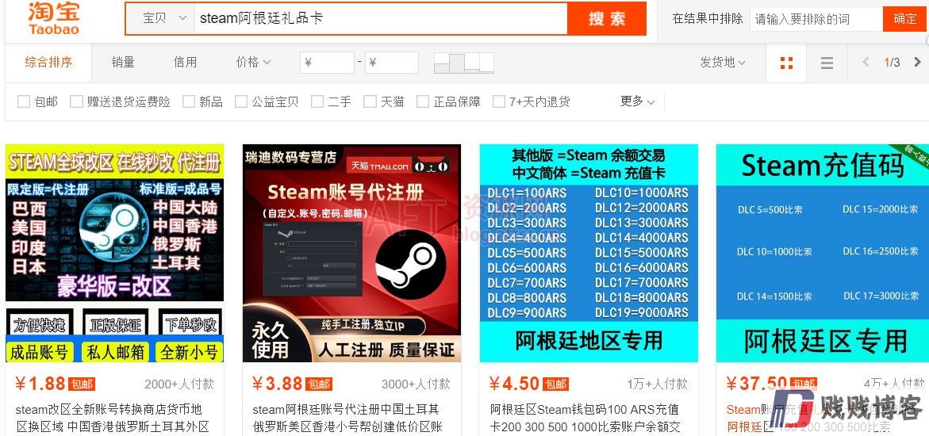Go to previous results page arrow
Image resolution: width=929 pixels, height=436 pixels.
(866, 62)
